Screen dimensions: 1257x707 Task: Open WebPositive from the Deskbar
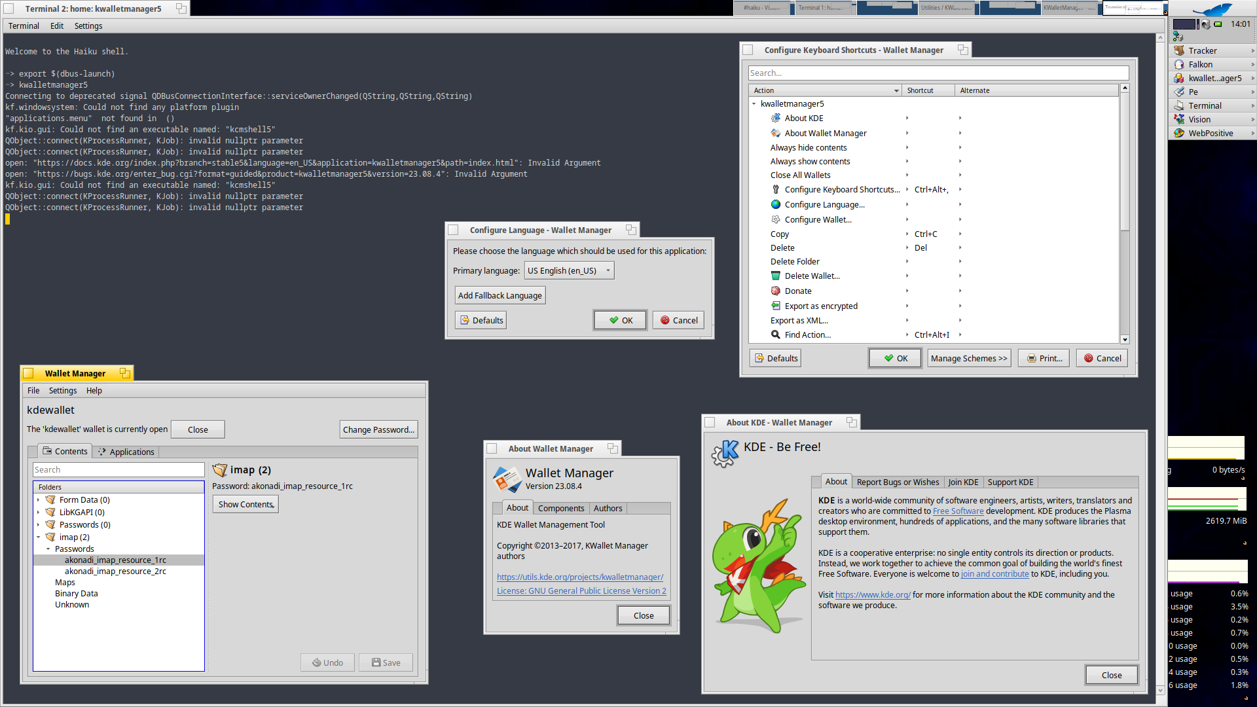click(1211, 133)
